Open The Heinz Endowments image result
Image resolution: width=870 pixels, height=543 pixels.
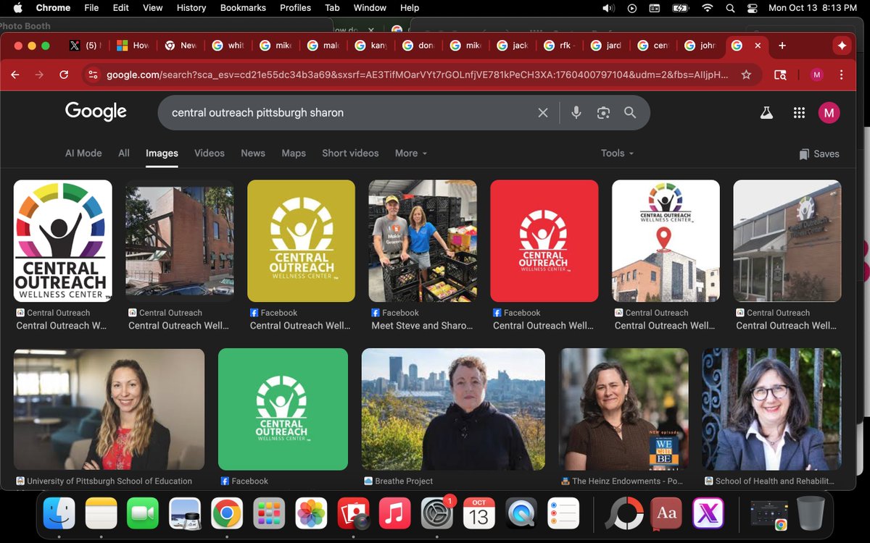point(623,410)
